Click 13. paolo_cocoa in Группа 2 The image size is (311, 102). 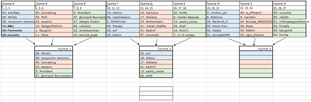pos(156,71)
